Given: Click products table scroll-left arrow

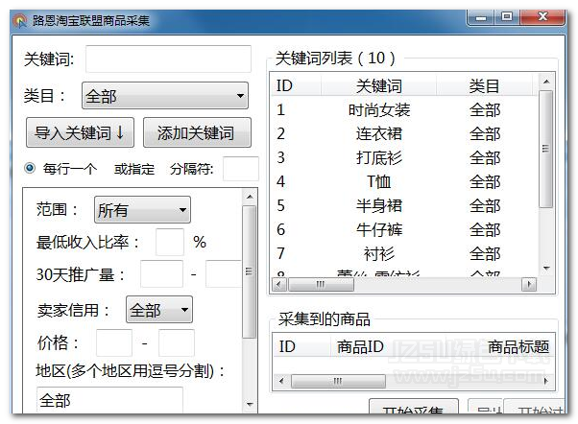Looking at the screenshot, I should [x=281, y=381].
